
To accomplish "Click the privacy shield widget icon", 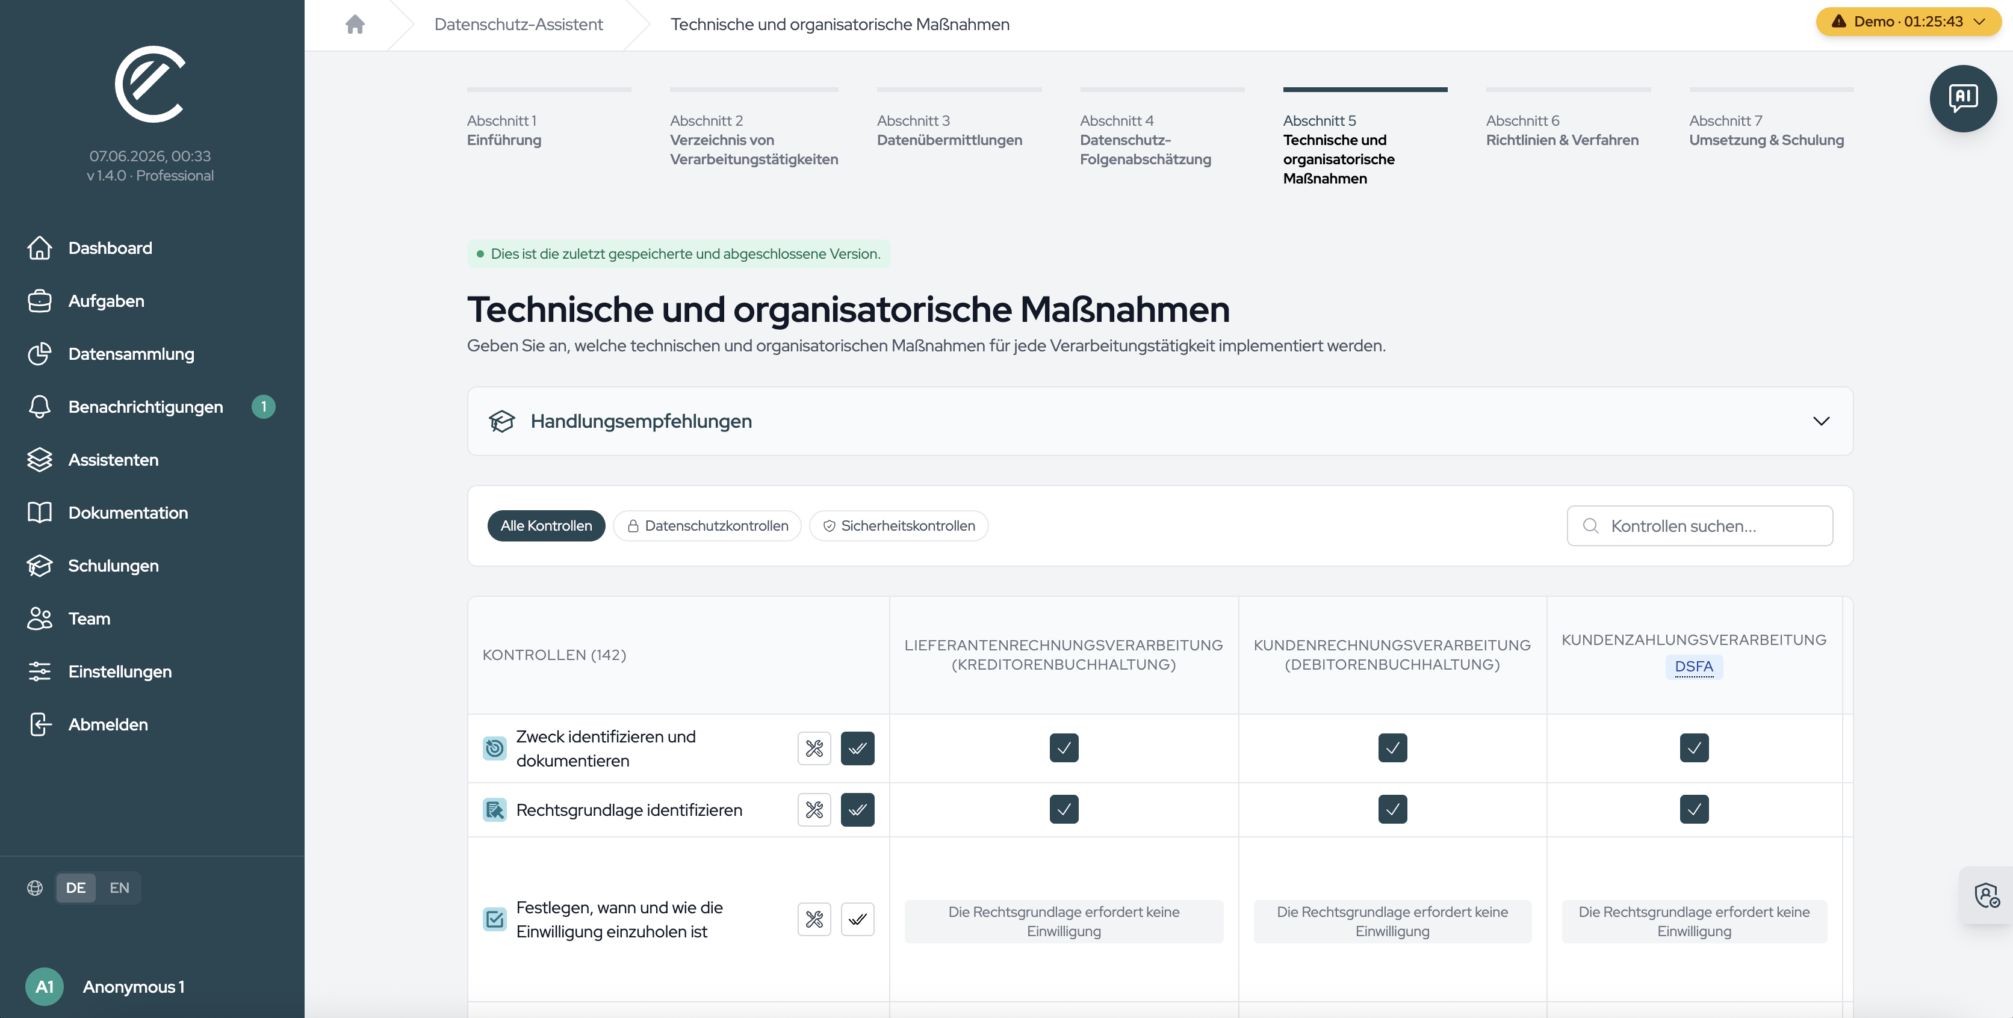I will 1987,895.
